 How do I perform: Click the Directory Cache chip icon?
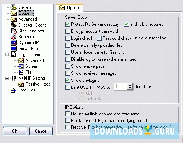point(14,25)
